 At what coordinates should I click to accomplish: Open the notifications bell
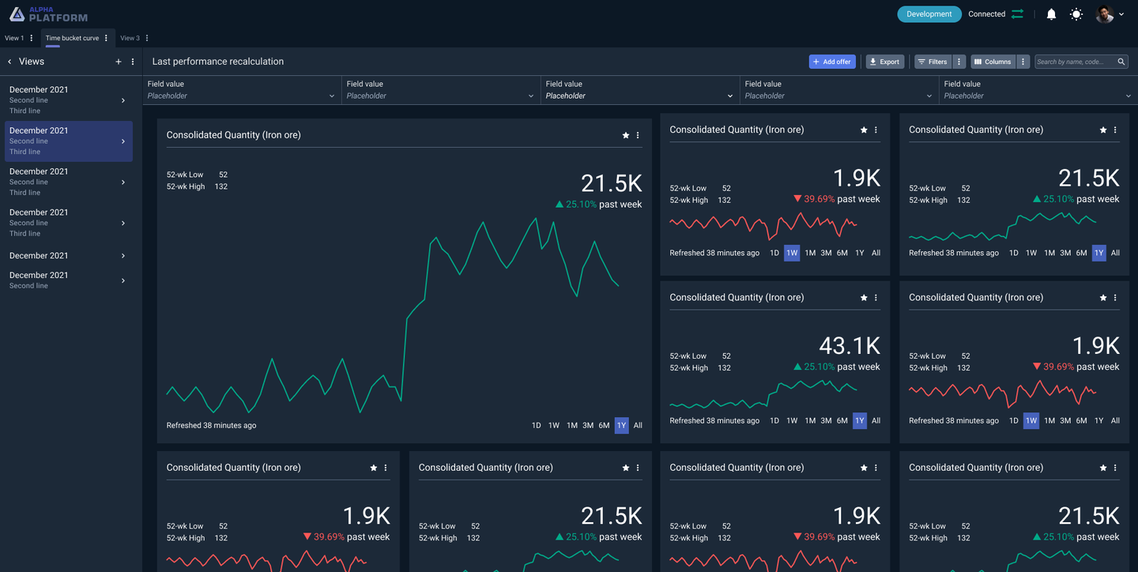pyautogui.click(x=1051, y=14)
